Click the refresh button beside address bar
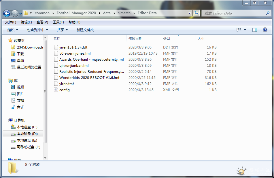The image size is (274, 178). coord(196,13)
